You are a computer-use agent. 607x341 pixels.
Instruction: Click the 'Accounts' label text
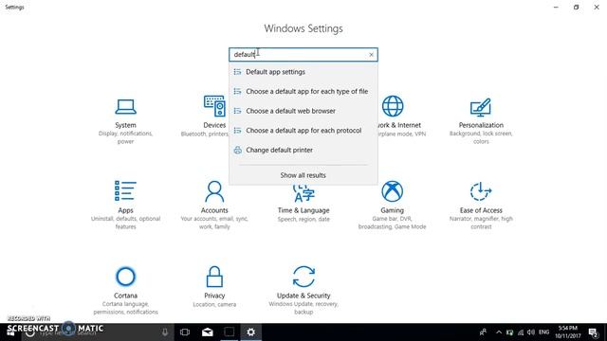pos(214,210)
